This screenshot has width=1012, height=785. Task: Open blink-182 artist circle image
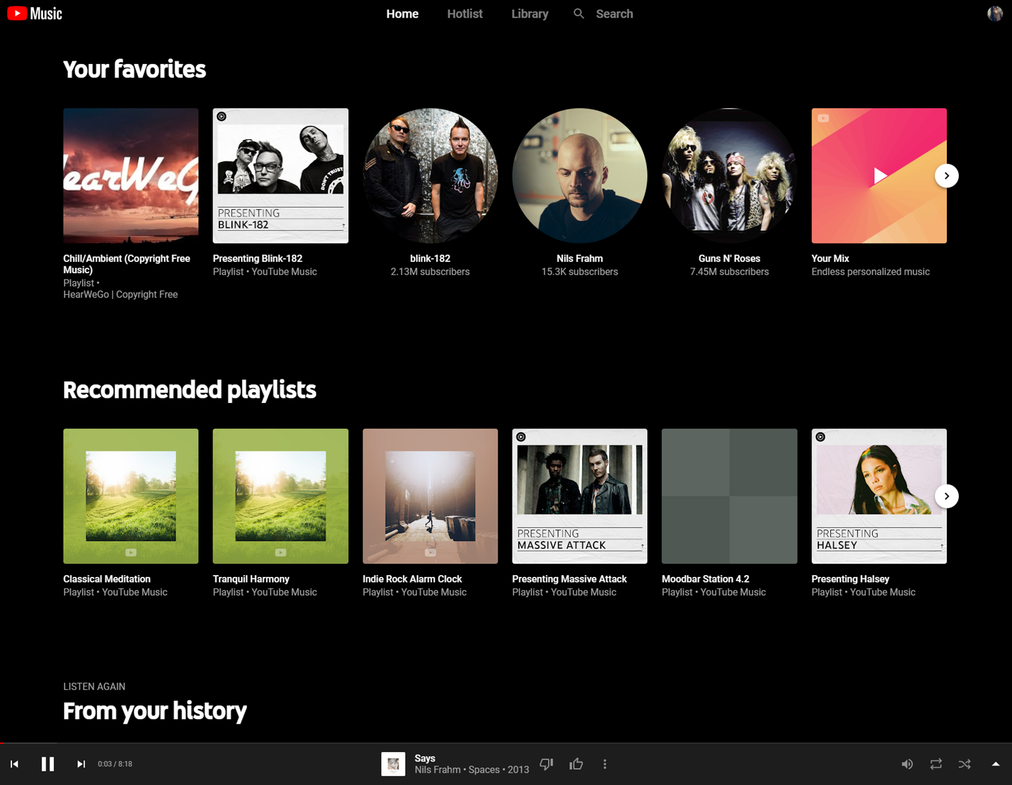coord(430,176)
